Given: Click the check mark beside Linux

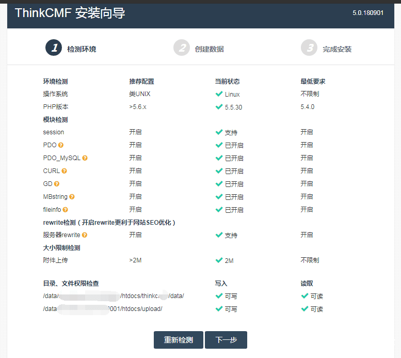Looking at the screenshot, I should pyautogui.click(x=219, y=94).
